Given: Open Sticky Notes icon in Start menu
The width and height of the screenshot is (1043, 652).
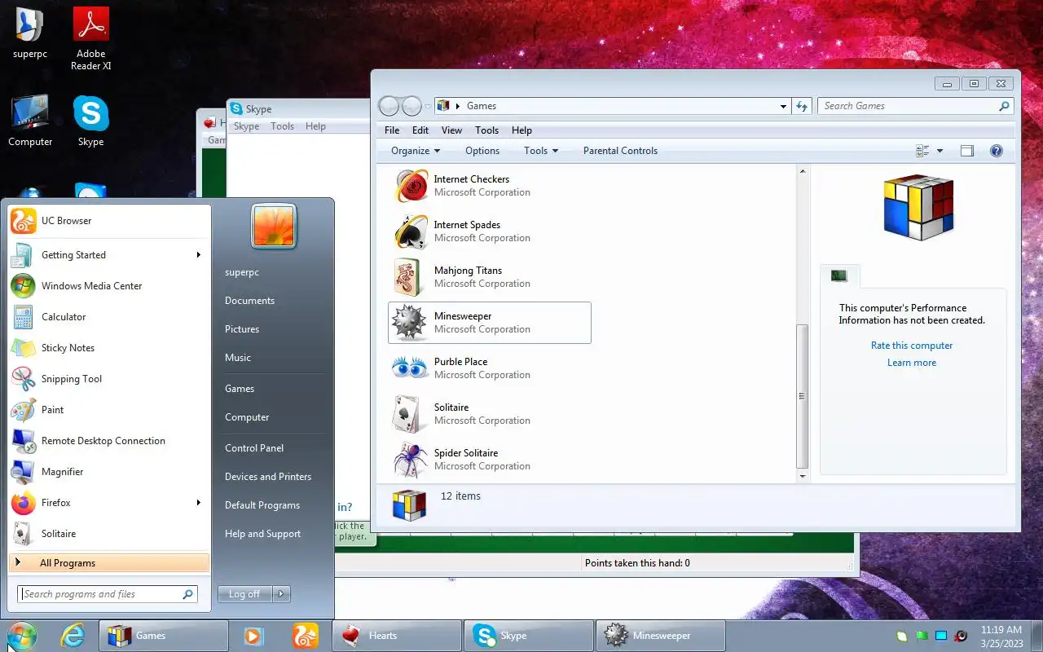Looking at the screenshot, I should [23, 348].
